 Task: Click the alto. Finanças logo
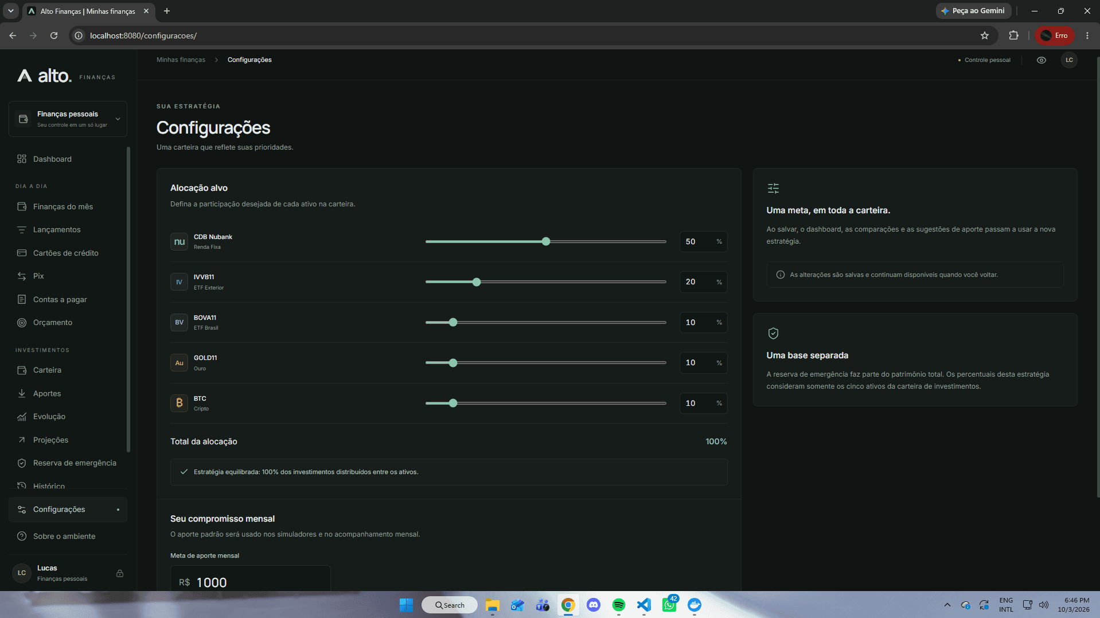66,76
